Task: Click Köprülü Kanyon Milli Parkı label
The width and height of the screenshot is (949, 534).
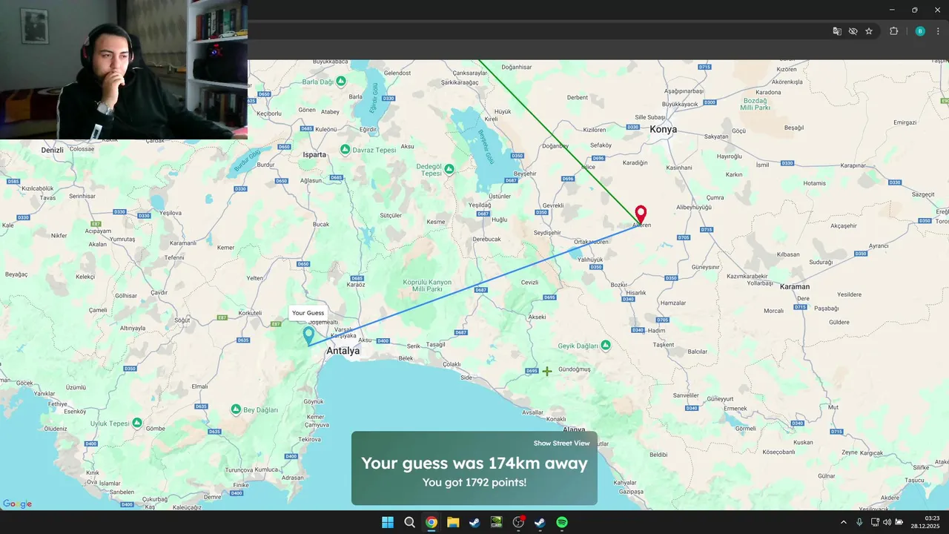Action: click(427, 286)
